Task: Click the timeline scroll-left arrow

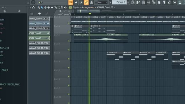Action: click(73, 11)
